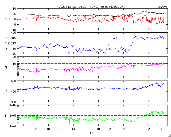Click the 'realtime' label at top right

click(x=163, y=7)
